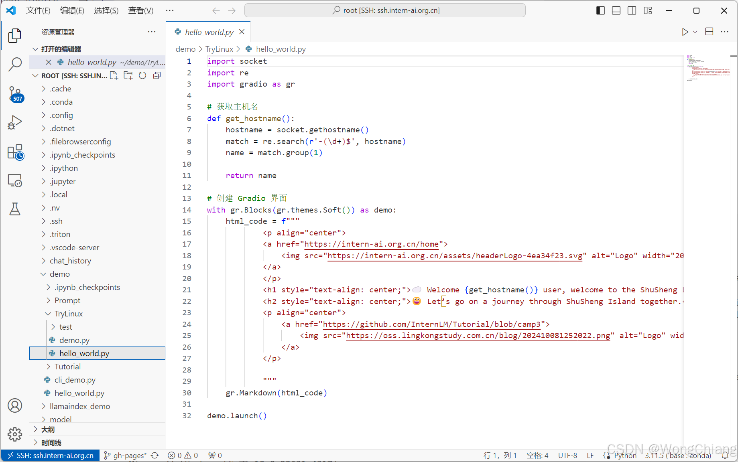Image resolution: width=738 pixels, height=462 pixels.
Task: Open the Testing flask view
Action: pyautogui.click(x=15, y=209)
